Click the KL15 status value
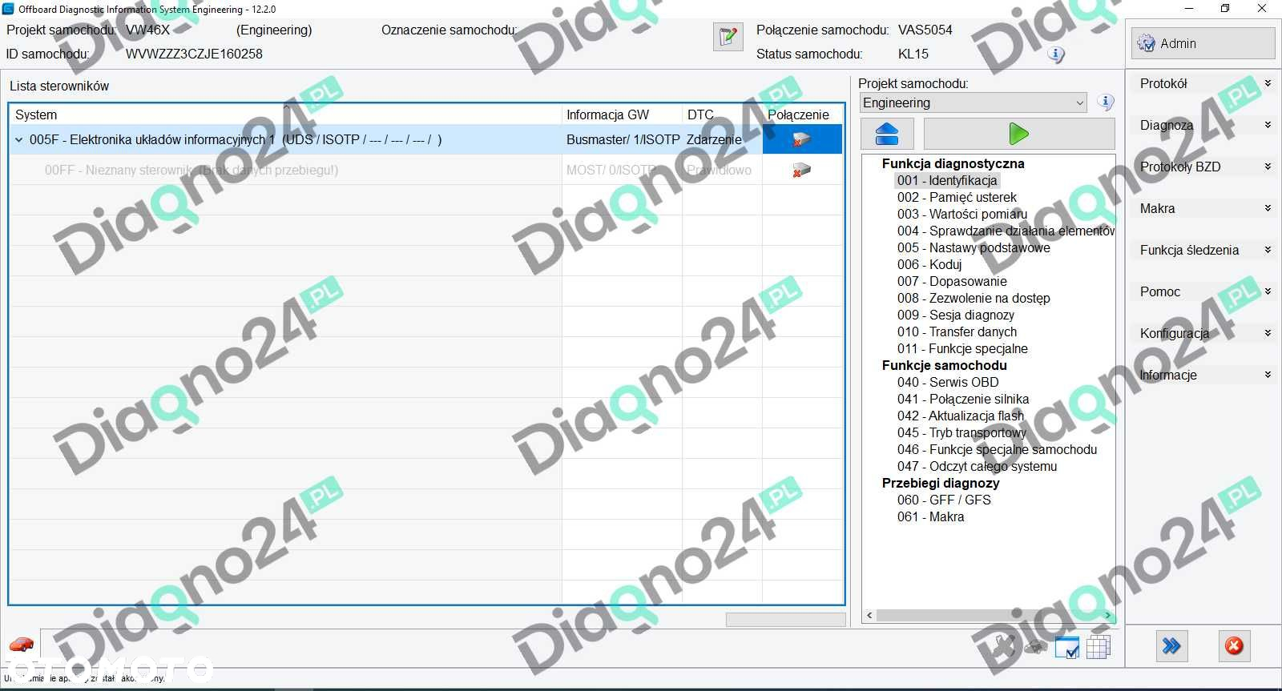 (913, 54)
